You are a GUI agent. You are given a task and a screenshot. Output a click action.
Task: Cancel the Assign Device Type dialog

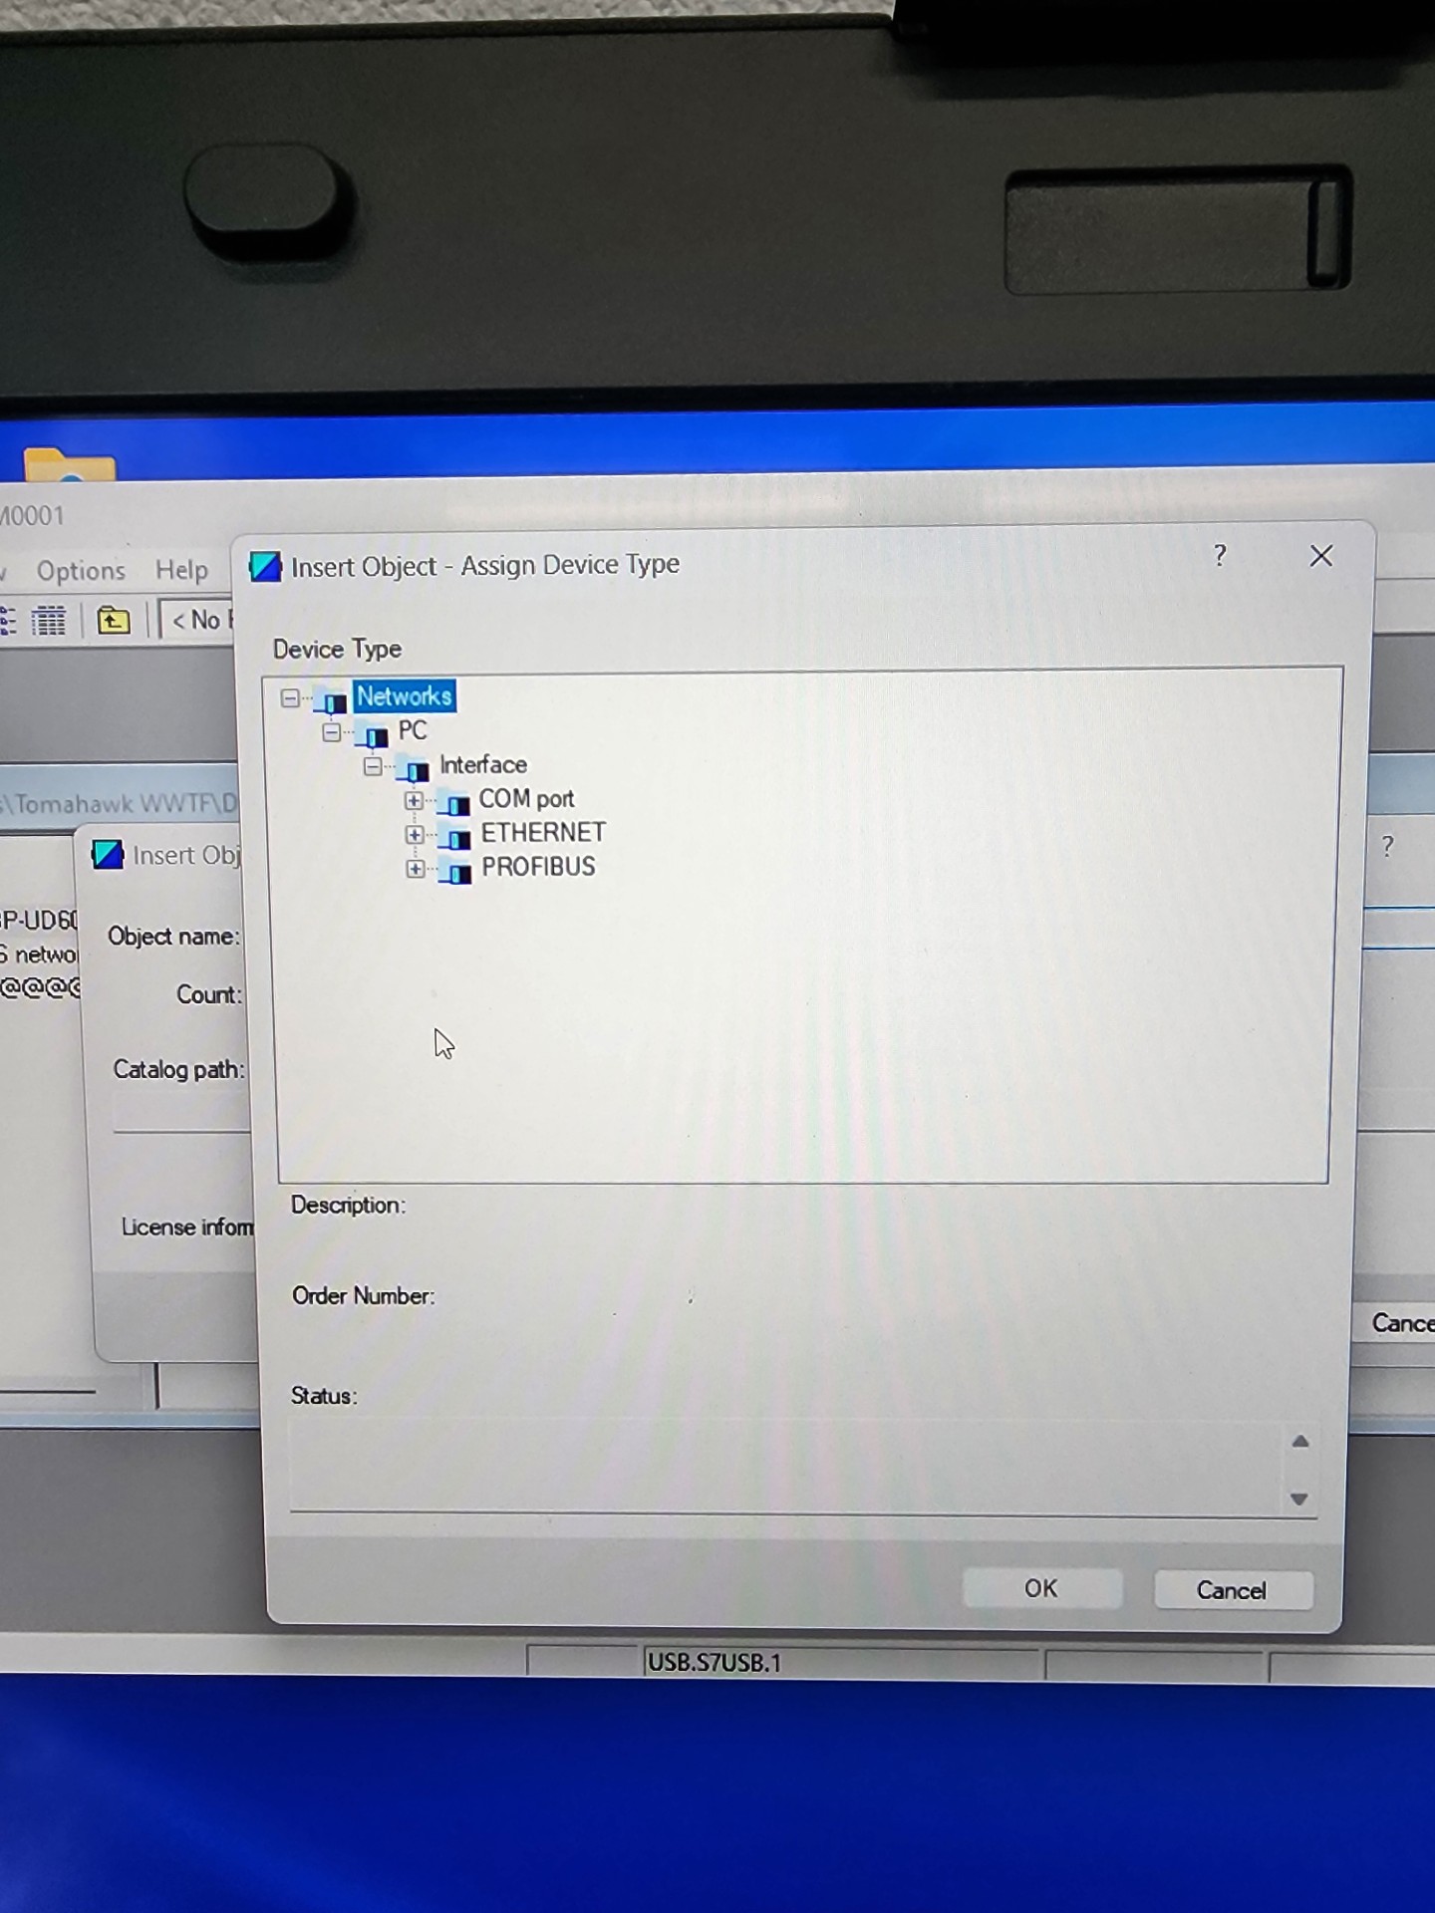point(1232,1590)
